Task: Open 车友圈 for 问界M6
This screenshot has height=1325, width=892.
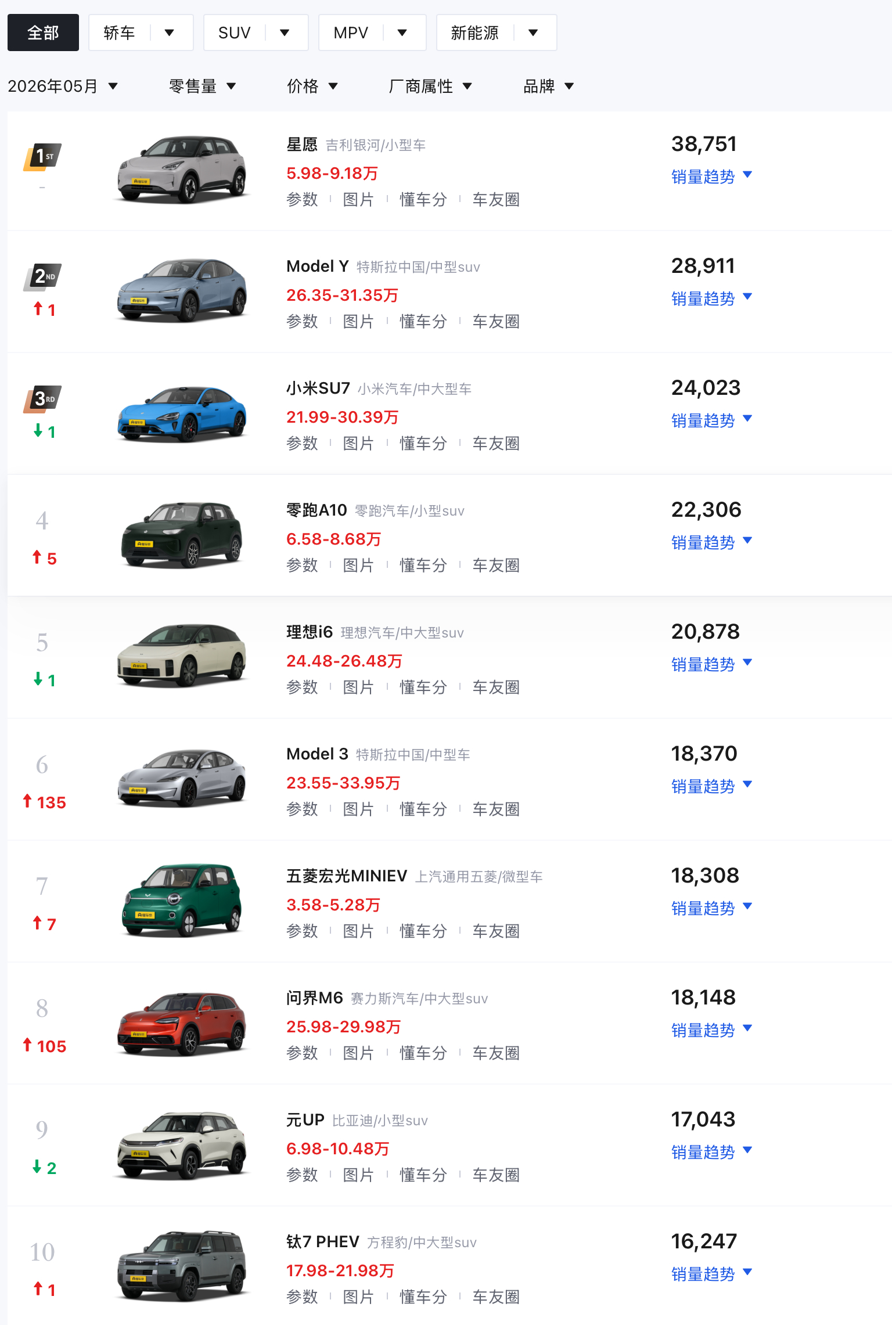Action: click(x=496, y=1053)
